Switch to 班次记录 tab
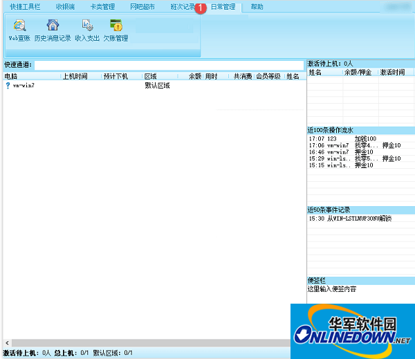Viewport: 415px width, 359px height. pyautogui.click(x=183, y=7)
